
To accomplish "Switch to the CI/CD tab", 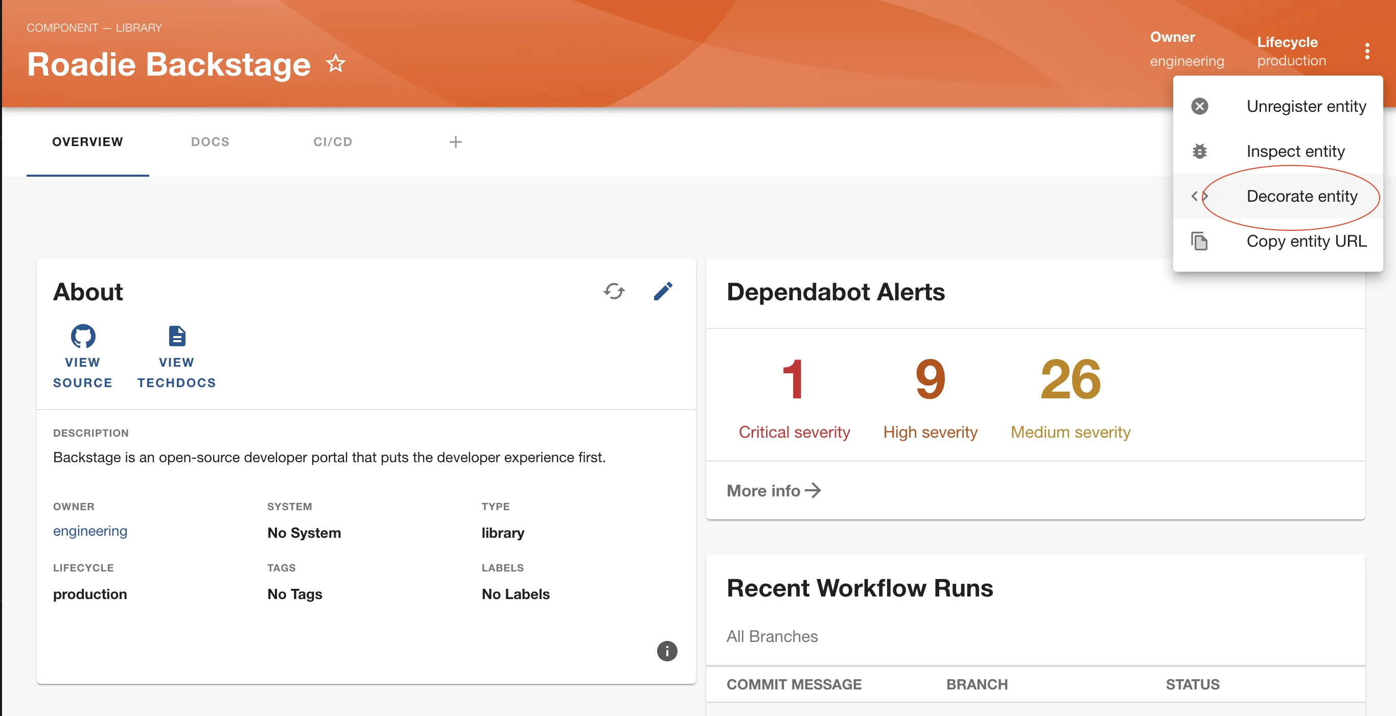I will pos(333,142).
